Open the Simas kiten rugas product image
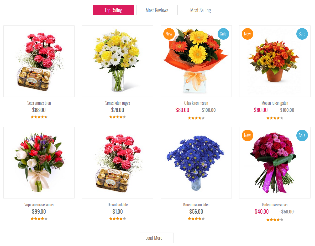Viewport: 315px width, 246px height. 118,61
